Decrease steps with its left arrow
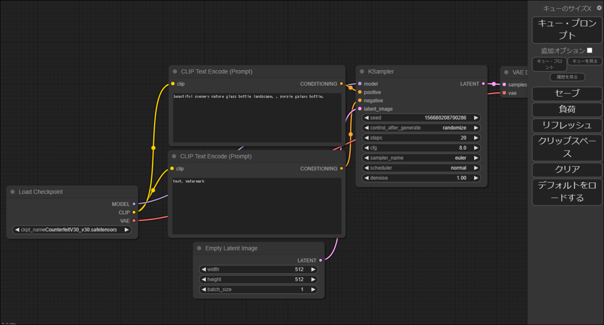The height and width of the screenshot is (325, 604). pyautogui.click(x=366, y=138)
